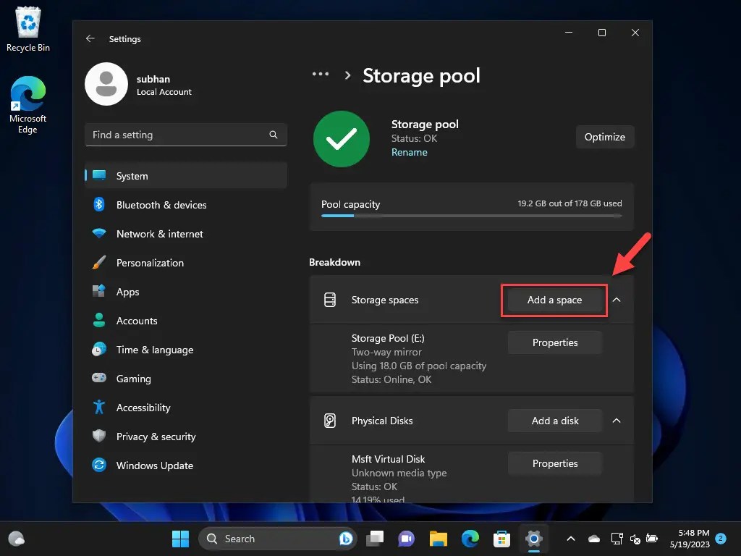
Task: Rename the storage pool
Action: [x=409, y=152]
